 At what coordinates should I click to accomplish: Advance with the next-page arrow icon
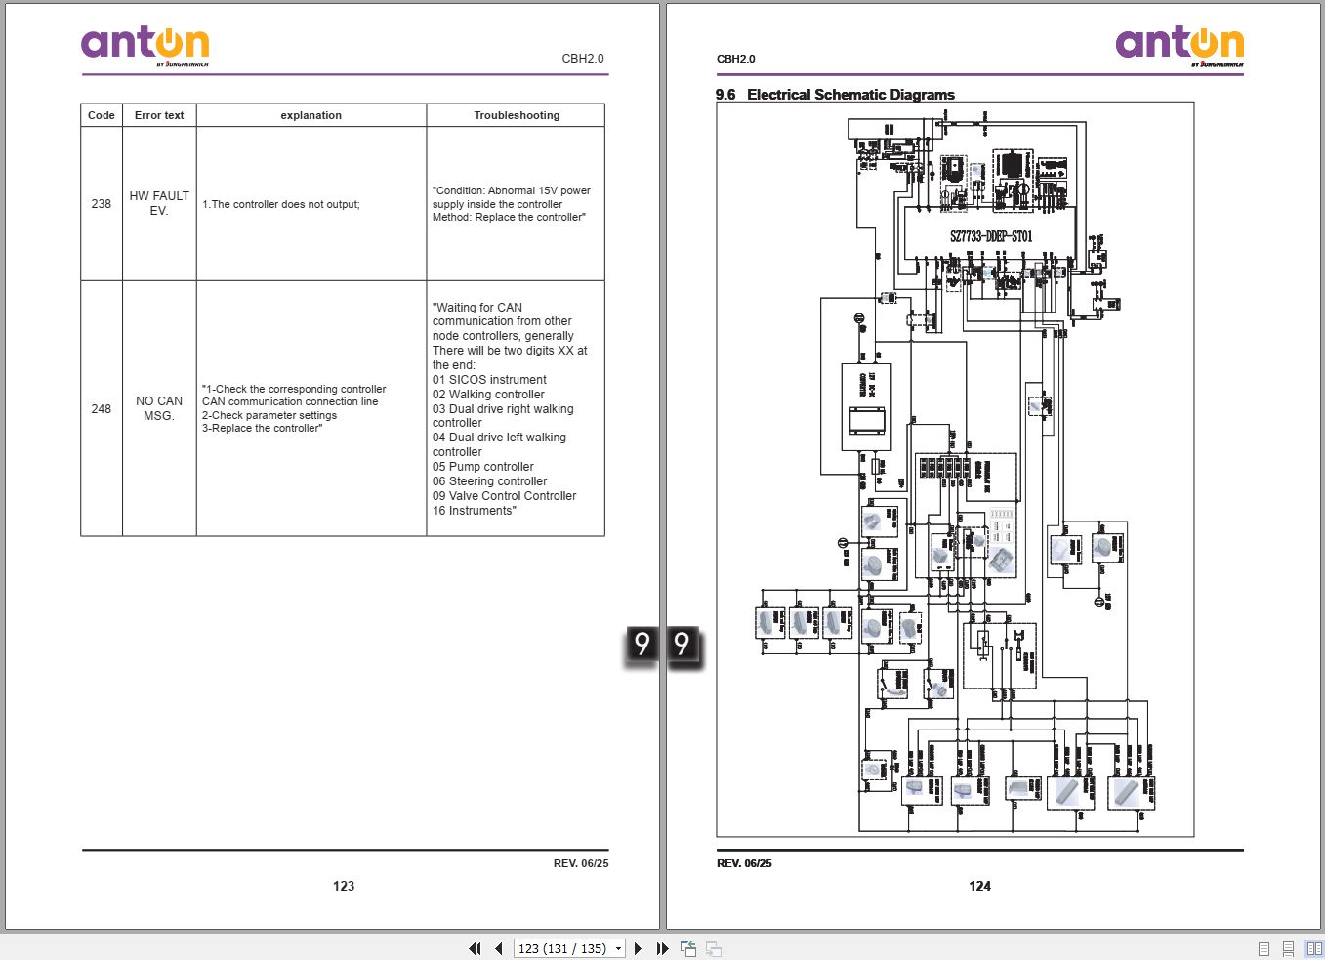[x=638, y=948]
